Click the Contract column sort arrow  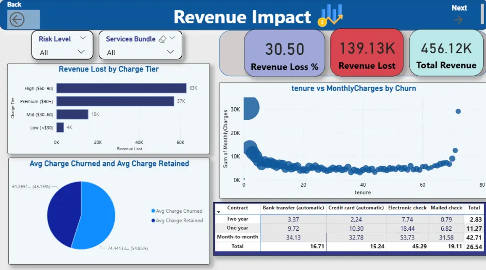(x=219, y=212)
